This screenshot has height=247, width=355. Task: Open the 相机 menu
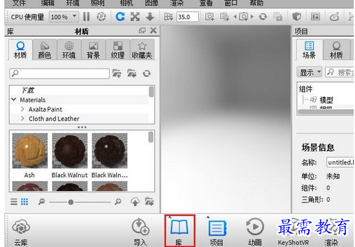tap(126, 3)
